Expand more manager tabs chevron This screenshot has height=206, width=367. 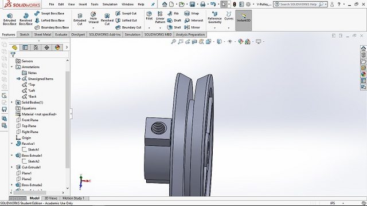pyautogui.click(x=67, y=47)
